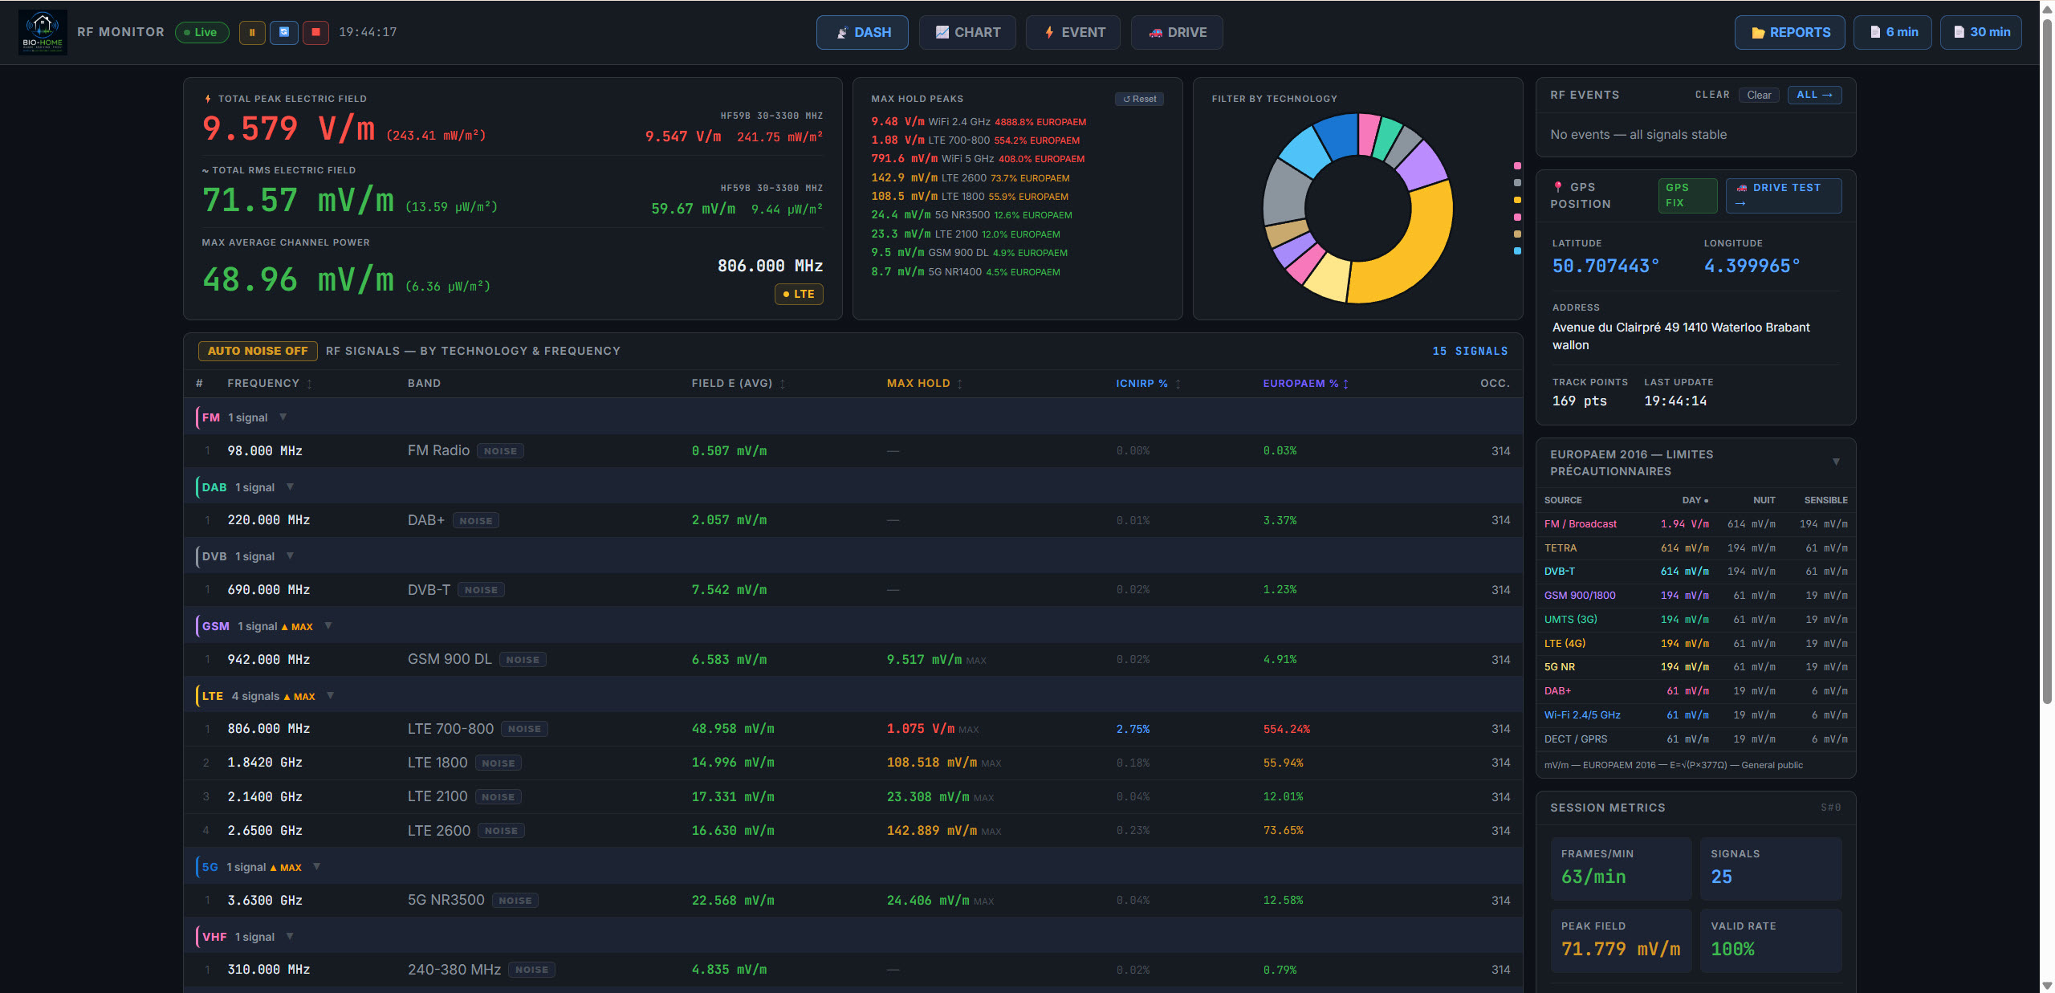Toggle NOISE badge on GSM 900 DL row
The image size is (2055, 993).
point(523,660)
